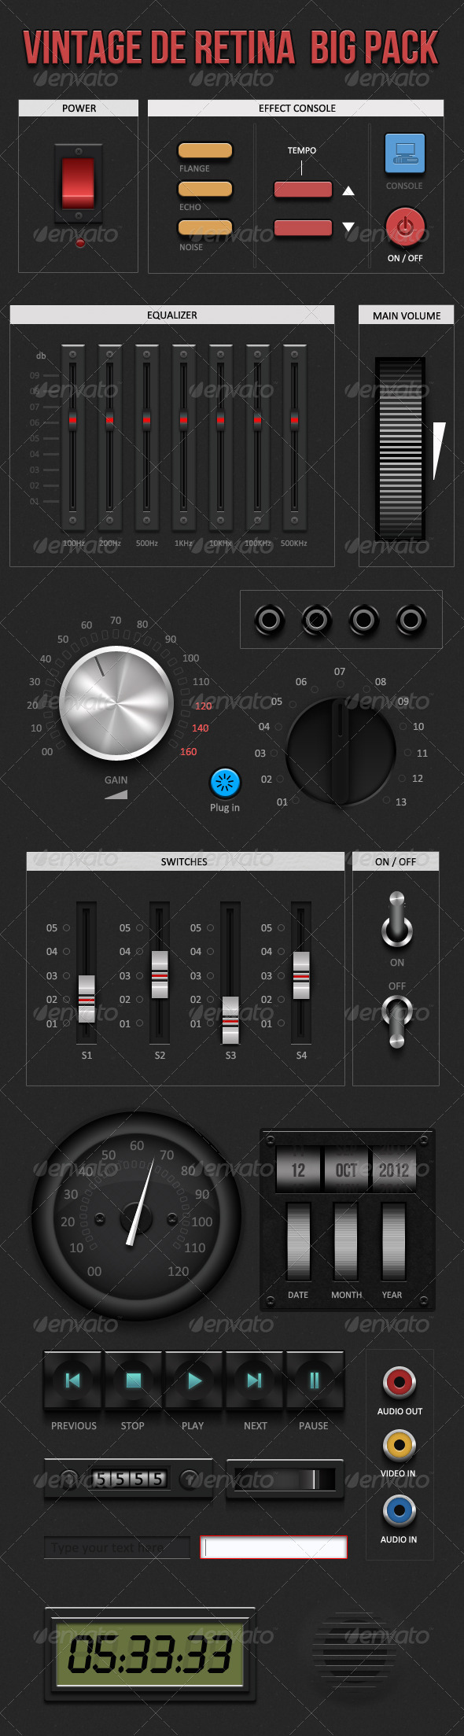Screen dimensions: 464x1736
Task: Click the 5555 tape counter display
Action: 130,1479
